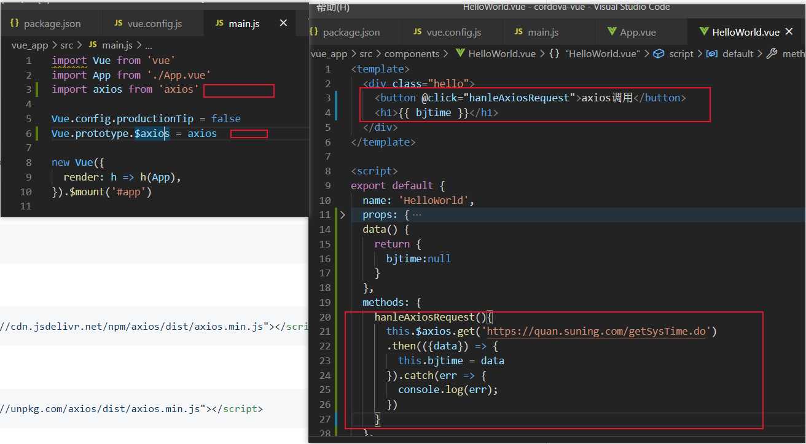Click the opening '<template>' tag on line 1
The width and height of the screenshot is (806, 444).
pos(380,69)
